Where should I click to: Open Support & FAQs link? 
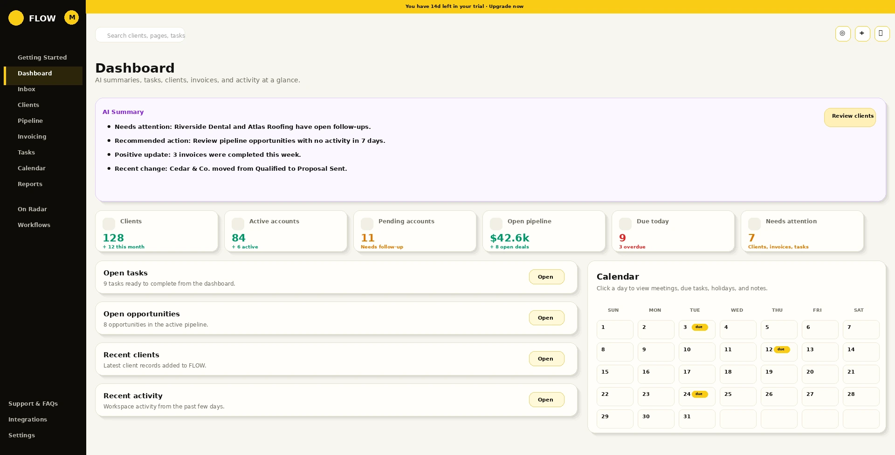point(33,404)
